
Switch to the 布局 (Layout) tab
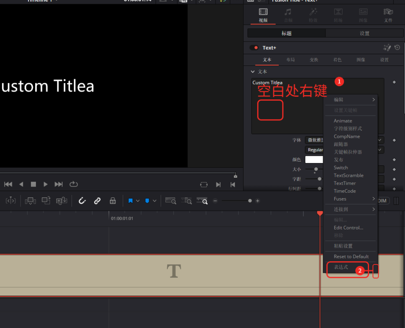[290, 60]
